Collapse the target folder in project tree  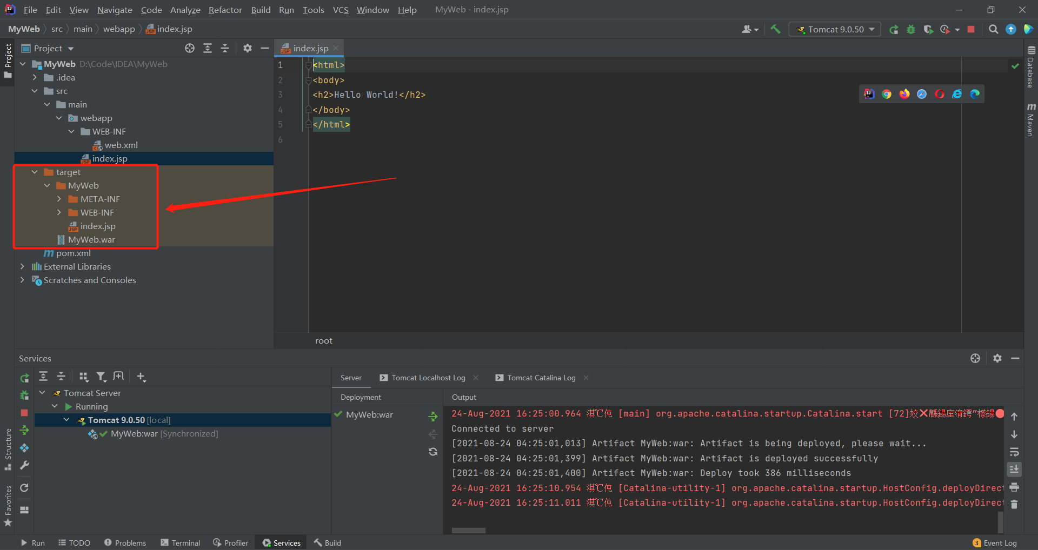tap(34, 172)
